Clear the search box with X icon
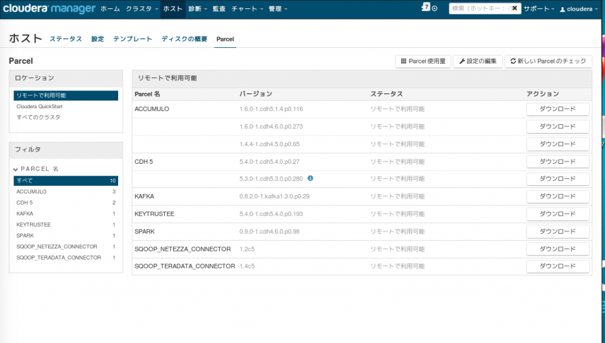The height and width of the screenshot is (343, 605). coord(515,8)
